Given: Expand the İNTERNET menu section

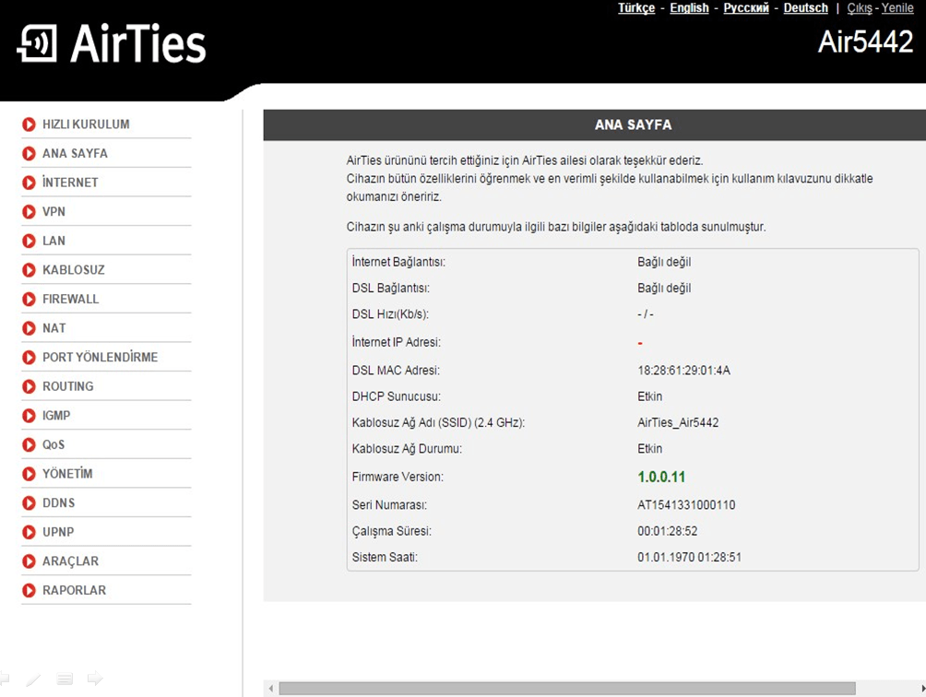Looking at the screenshot, I should (x=70, y=183).
